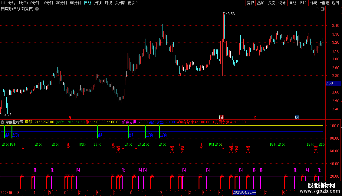Toggle the right side panel icon
The width and height of the screenshot is (342, 196).
pyautogui.click(x=323, y=9)
